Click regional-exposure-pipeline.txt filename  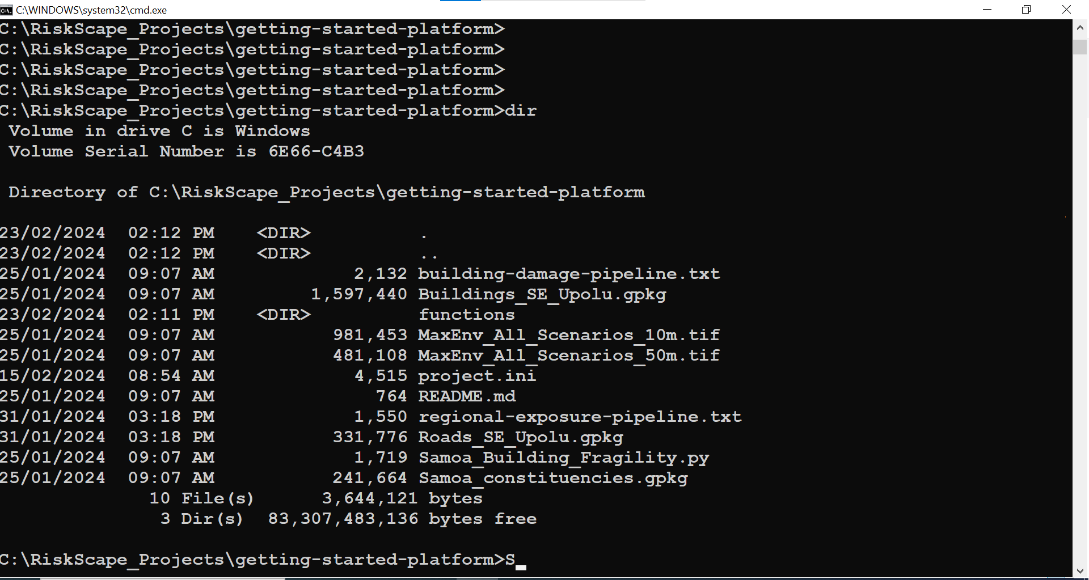(580, 417)
